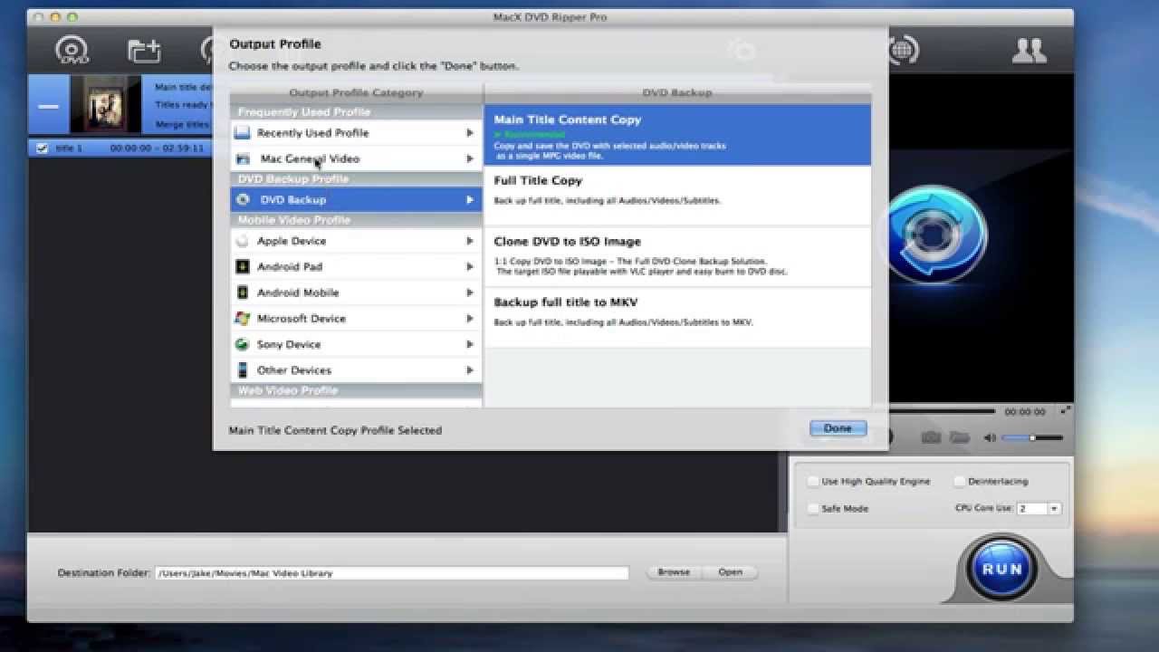Select Backup full title to MKV
Viewport: 1159px width, 652px height.
(677, 318)
